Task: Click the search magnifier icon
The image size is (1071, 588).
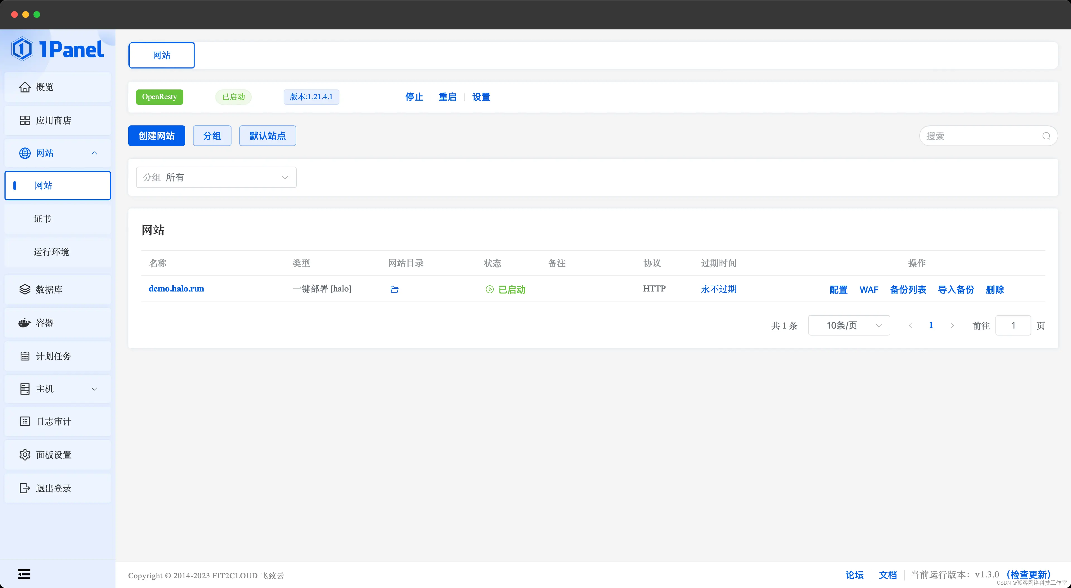Action: click(x=1046, y=136)
